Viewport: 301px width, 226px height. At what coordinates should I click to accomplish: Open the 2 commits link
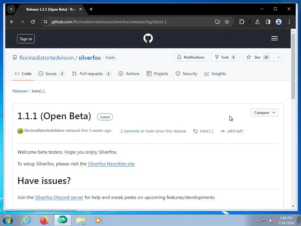pyautogui.click(x=130, y=131)
